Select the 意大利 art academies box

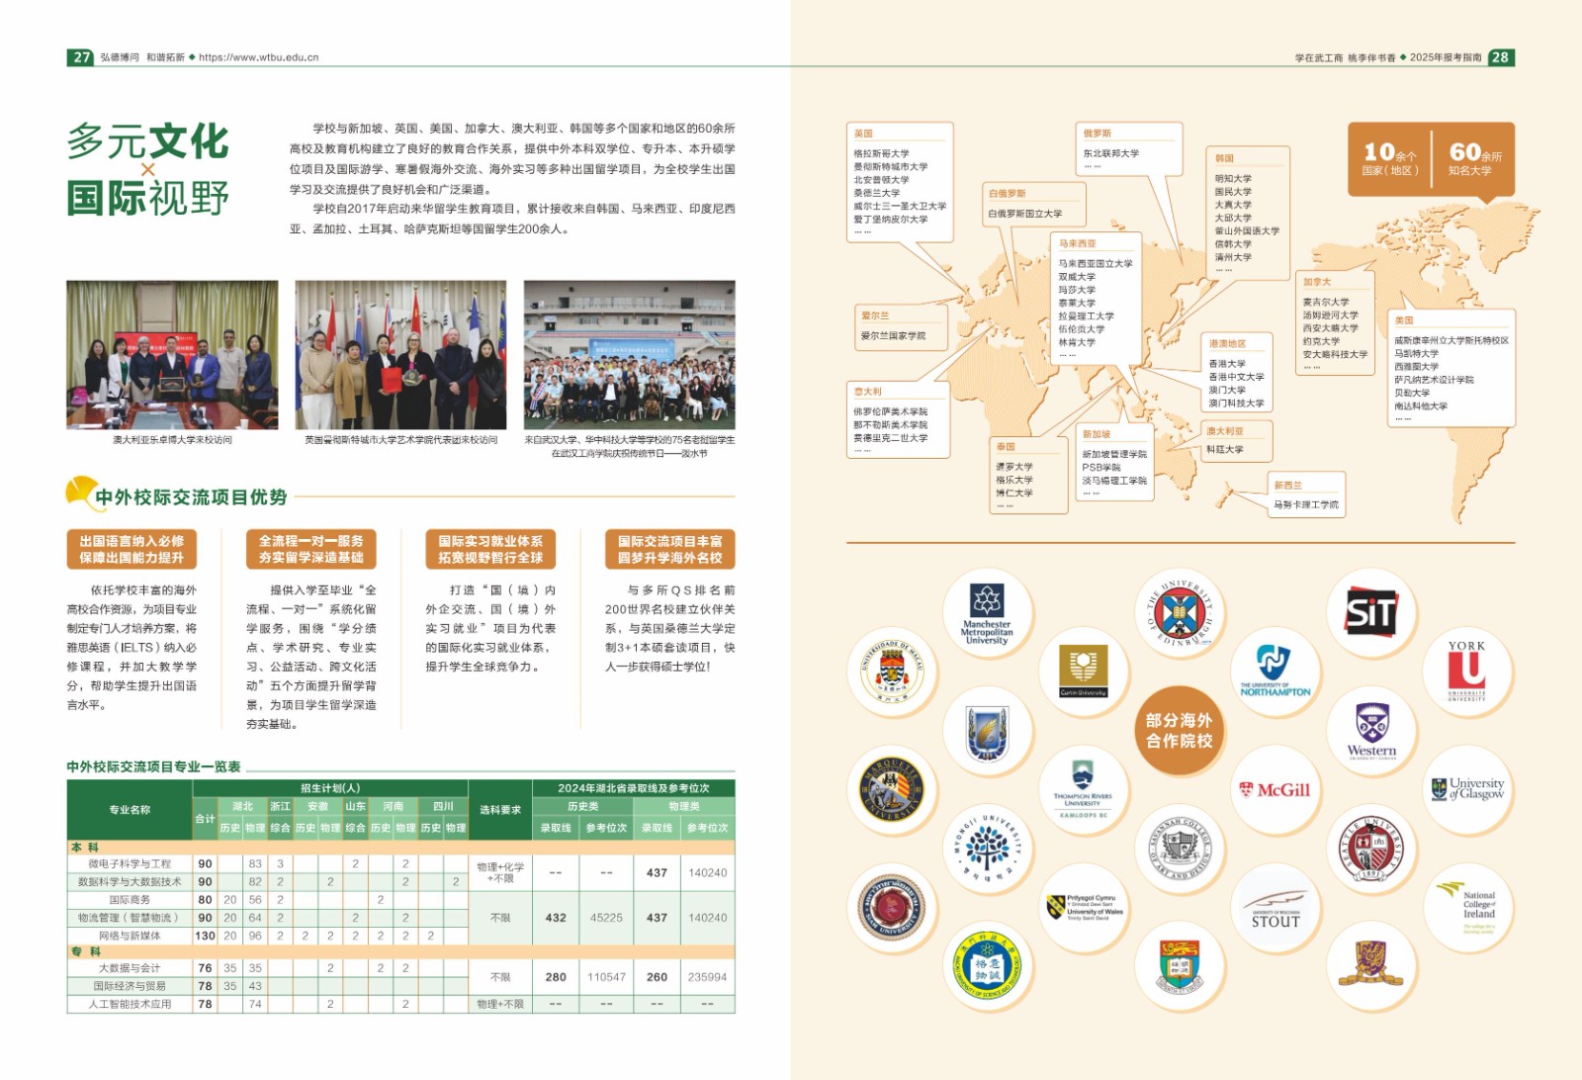click(899, 420)
